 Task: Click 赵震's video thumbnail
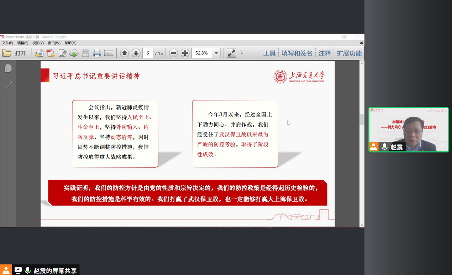[x=409, y=130]
